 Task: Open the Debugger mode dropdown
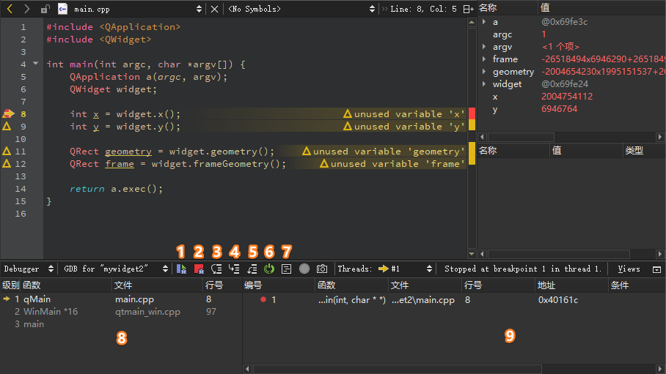[51, 269]
